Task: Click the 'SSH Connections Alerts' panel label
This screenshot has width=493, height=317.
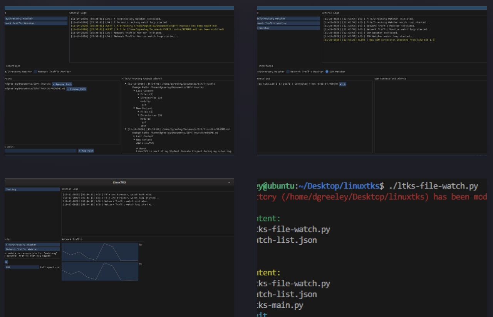Action: [x=390, y=78]
